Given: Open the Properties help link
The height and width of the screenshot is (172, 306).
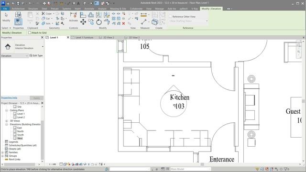Looking at the screenshot, I should 9,97.
